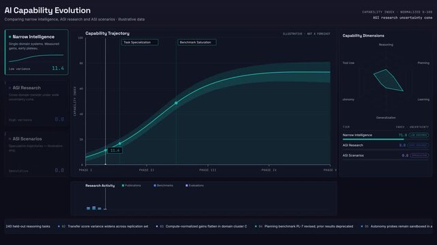
Task: Click ticker item 'Transfer score variance widens across replication set'
Action: click(x=108, y=227)
